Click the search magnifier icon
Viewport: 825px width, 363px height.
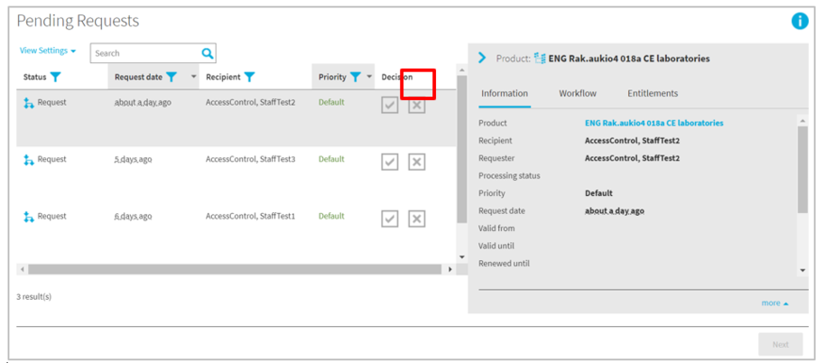208,53
